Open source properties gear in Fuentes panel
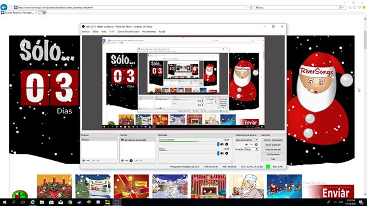367x206 pixels. (131, 161)
